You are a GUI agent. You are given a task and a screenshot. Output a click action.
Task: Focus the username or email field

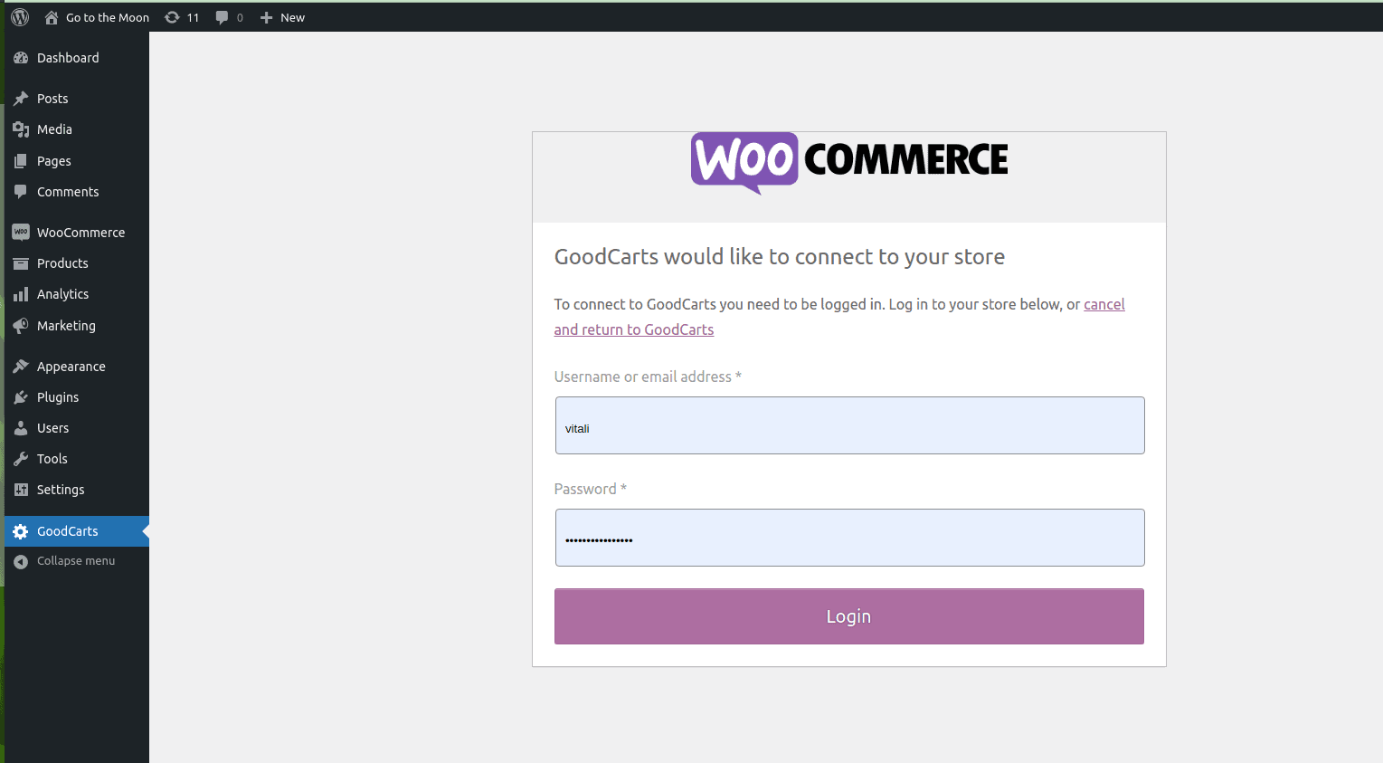[850, 425]
